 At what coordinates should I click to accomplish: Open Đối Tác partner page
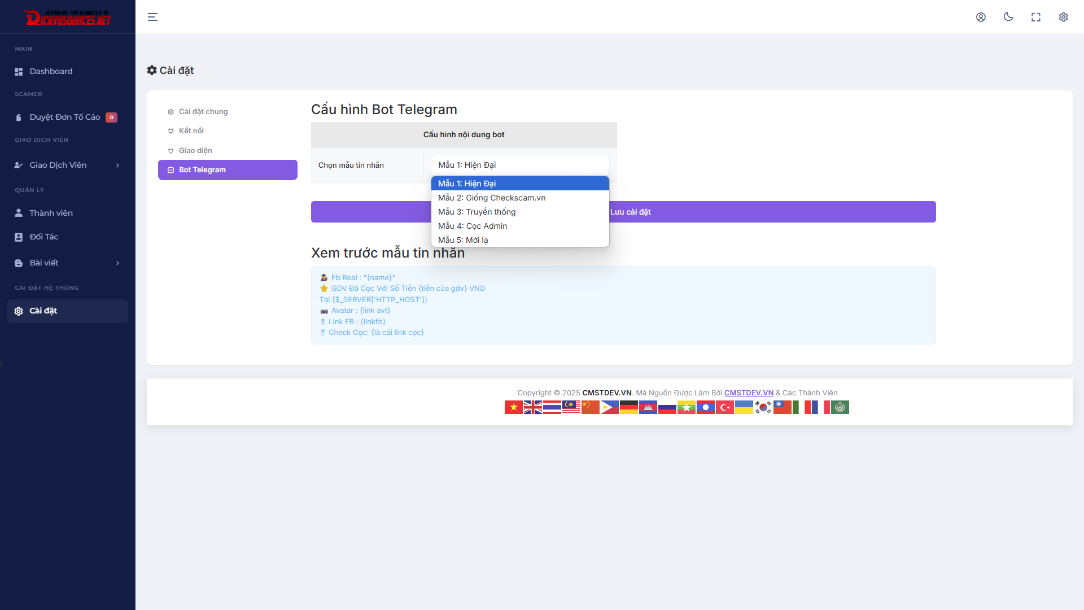pyautogui.click(x=44, y=237)
